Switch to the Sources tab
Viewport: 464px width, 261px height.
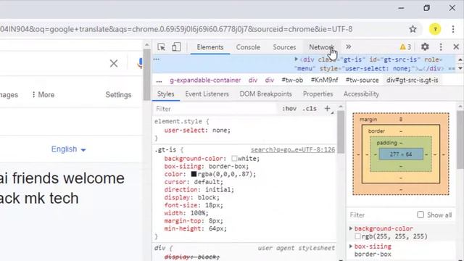click(284, 47)
